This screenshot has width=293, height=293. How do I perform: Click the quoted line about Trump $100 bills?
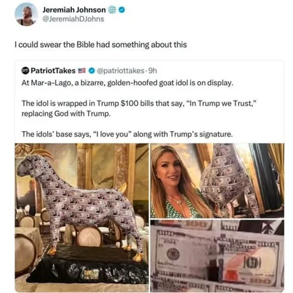[x=139, y=108]
